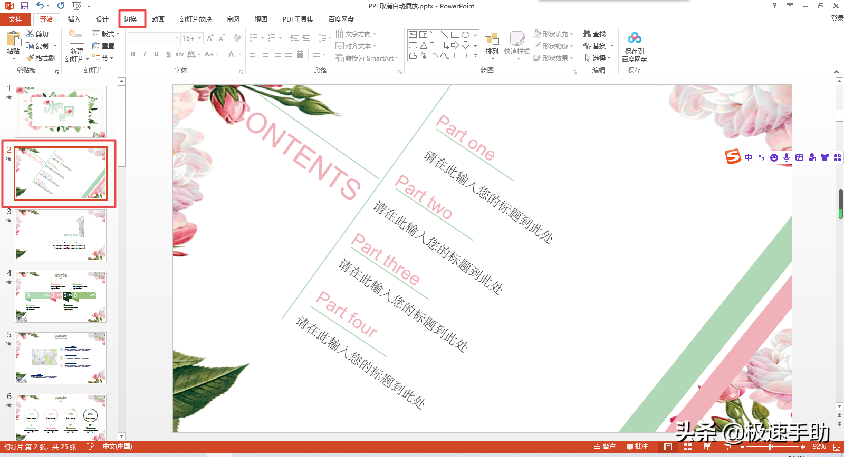Center-align the paragraph text
844x457 pixels.
coord(265,54)
